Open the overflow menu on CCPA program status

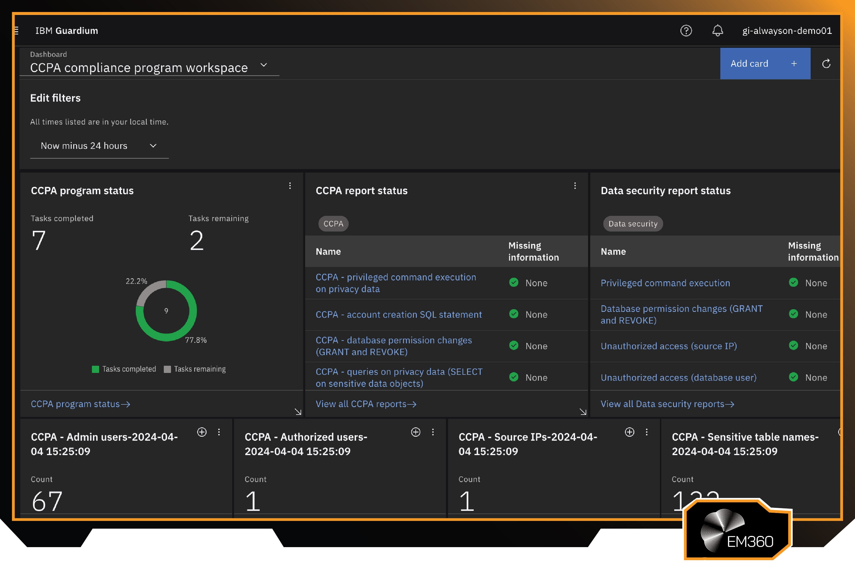290,185
